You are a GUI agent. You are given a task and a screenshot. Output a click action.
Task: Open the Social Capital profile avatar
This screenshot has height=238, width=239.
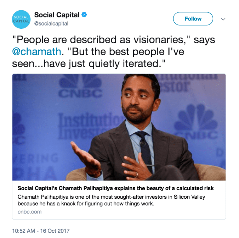(x=21, y=20)
